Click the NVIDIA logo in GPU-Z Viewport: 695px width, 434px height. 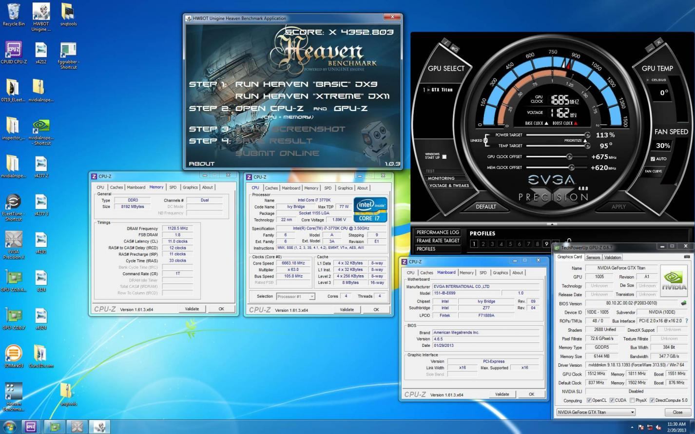[x=674, y=280]
